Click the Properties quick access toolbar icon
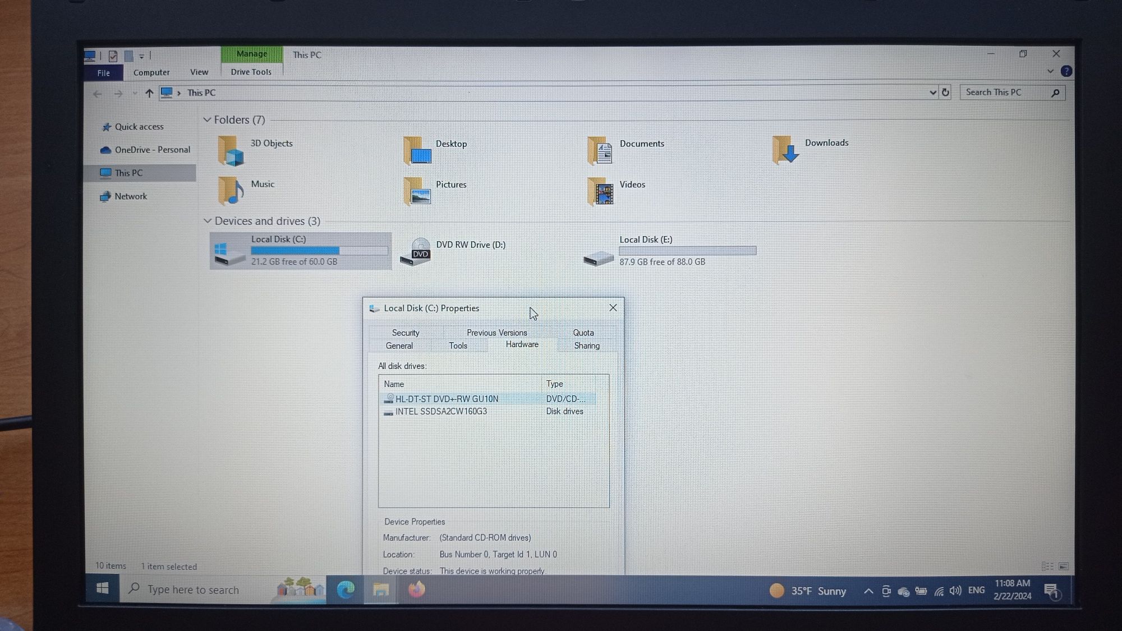 113,56
